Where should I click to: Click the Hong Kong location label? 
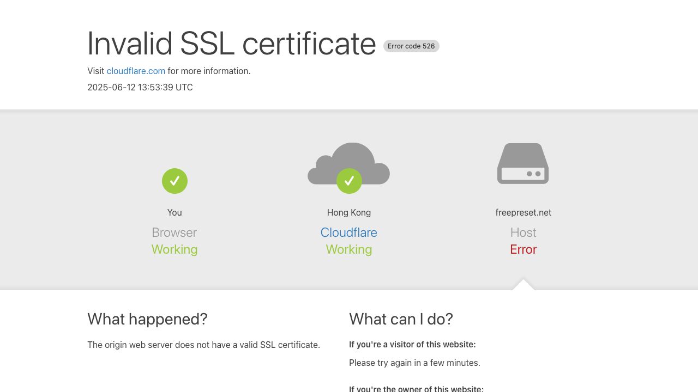coord(349,212)
